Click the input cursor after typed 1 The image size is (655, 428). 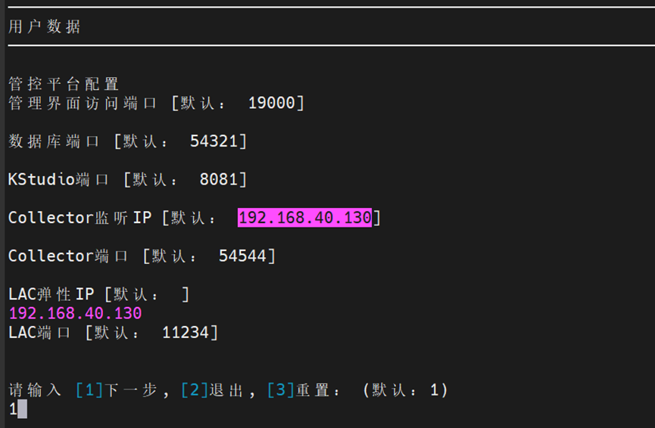tap(23, 409)
